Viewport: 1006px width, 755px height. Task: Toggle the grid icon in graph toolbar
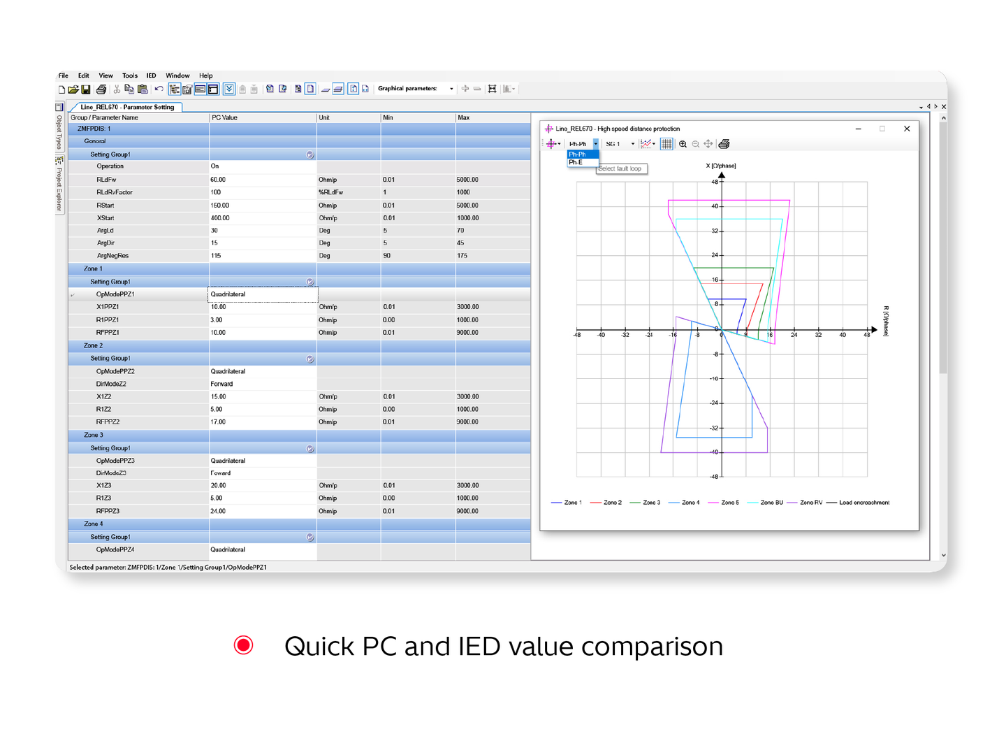pyautogui.click(x=666, y=144)
